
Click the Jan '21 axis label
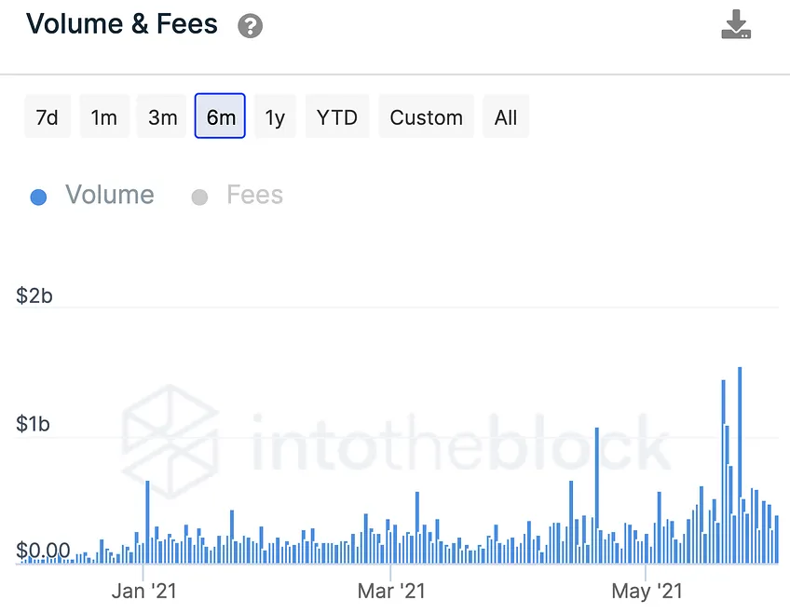tap(143, 591)
